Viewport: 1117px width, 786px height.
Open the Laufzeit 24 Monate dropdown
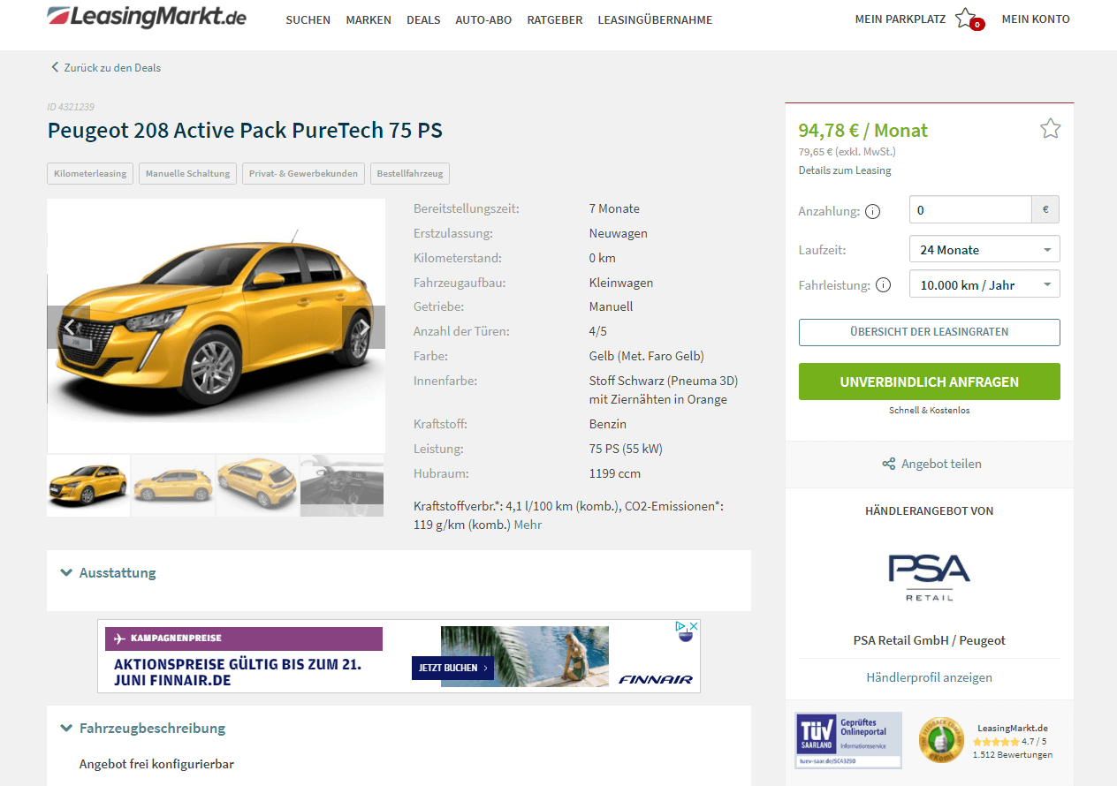(984, 249)
